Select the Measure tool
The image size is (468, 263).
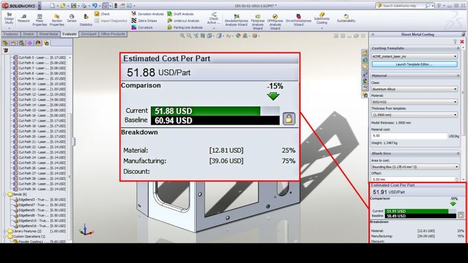pos(23,19)
